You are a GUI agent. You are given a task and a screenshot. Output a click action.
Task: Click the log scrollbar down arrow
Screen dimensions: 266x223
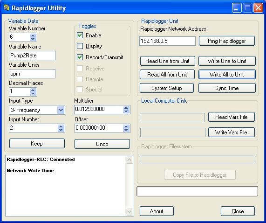129,211
